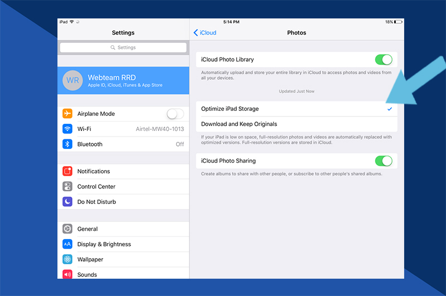The image size is (446, 296).
Task: Click the 5:14 PM clock
Action: point(231,22)
